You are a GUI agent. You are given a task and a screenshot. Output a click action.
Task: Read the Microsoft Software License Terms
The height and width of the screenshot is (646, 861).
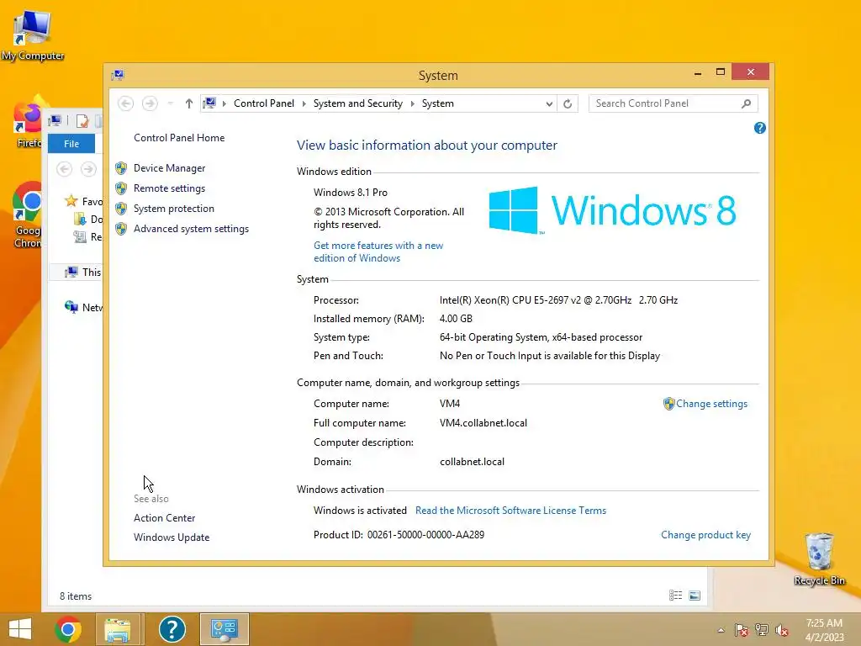510,511
